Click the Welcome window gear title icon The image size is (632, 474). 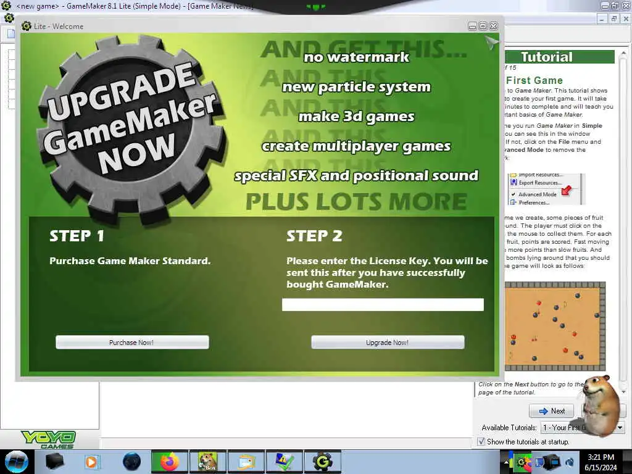coord(27,26)
